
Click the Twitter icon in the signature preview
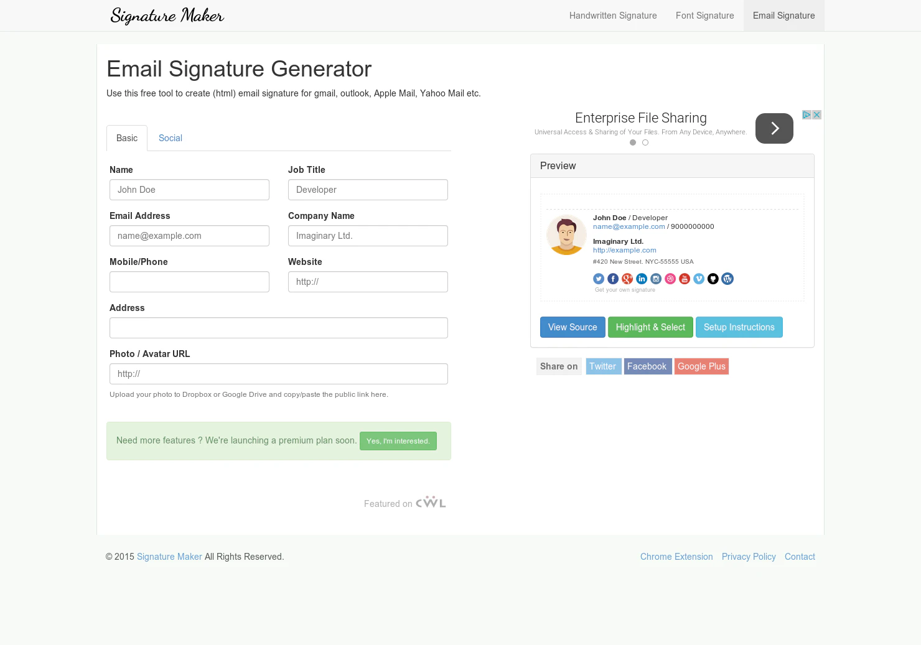598,279
